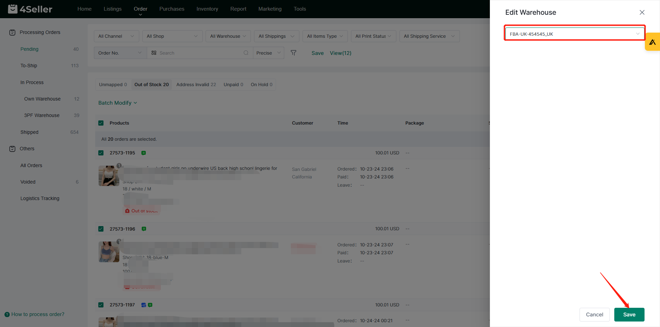Click the 4Seller logo icon
This screenshot has height=327, width=660.
(13, 9)
